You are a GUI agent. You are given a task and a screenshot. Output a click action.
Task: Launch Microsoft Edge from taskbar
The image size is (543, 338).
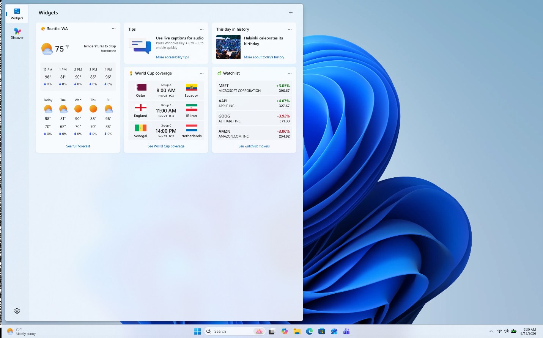pyautogui.click(x=309, y=331)
